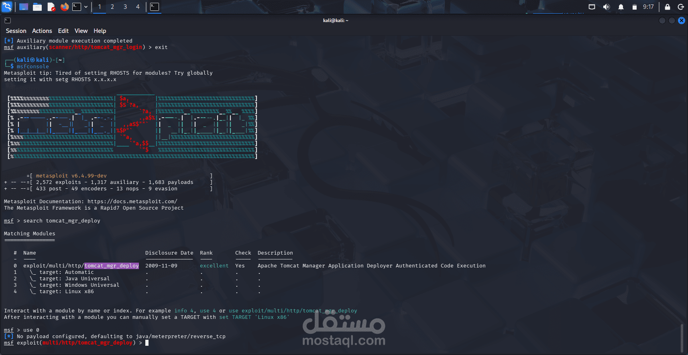Click the 'Name' column header
The width and height of the screenshot is (688, 355).
click(30, 253)
